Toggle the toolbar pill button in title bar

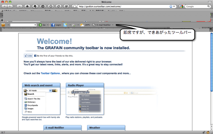210,2
